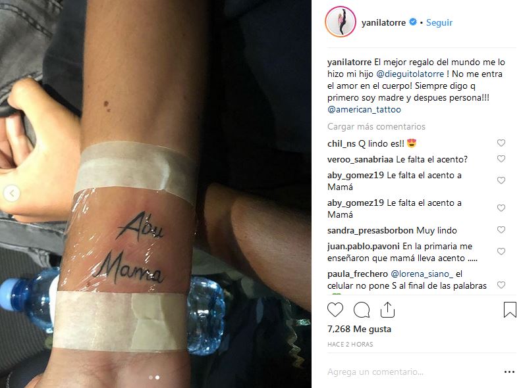Viewport: 521px width, 388px height.
Task: Share the post with the share icon
Action: tap(387, 310)
